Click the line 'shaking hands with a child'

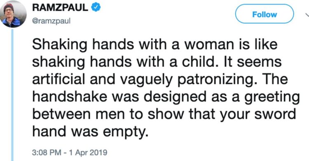pyautogui.click(x=157, y=62)
